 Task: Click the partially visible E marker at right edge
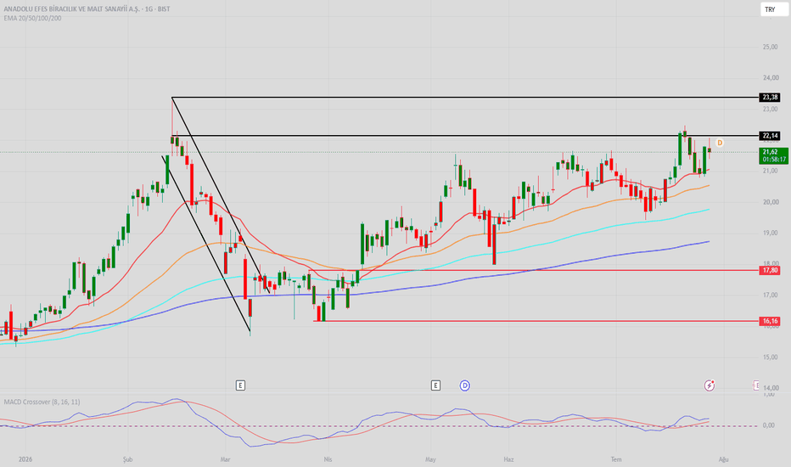click(x=755, y=385)
